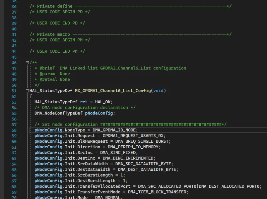Click line number 68 in the gutter

point(14,187)
